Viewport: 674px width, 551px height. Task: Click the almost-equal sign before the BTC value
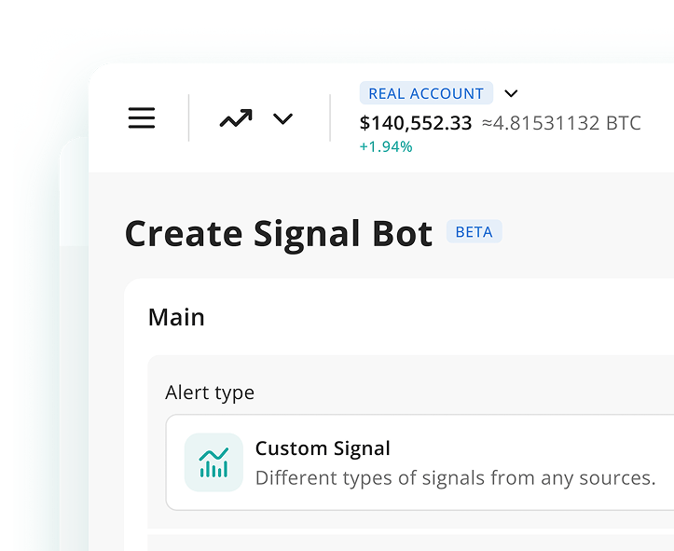488,123
